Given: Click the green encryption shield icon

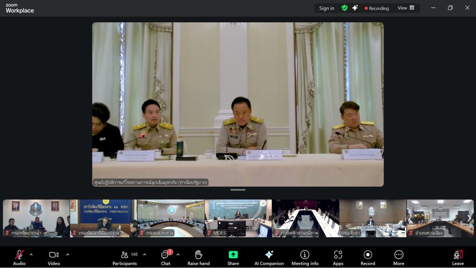Looking at the screenshot, I should (344, 8).
